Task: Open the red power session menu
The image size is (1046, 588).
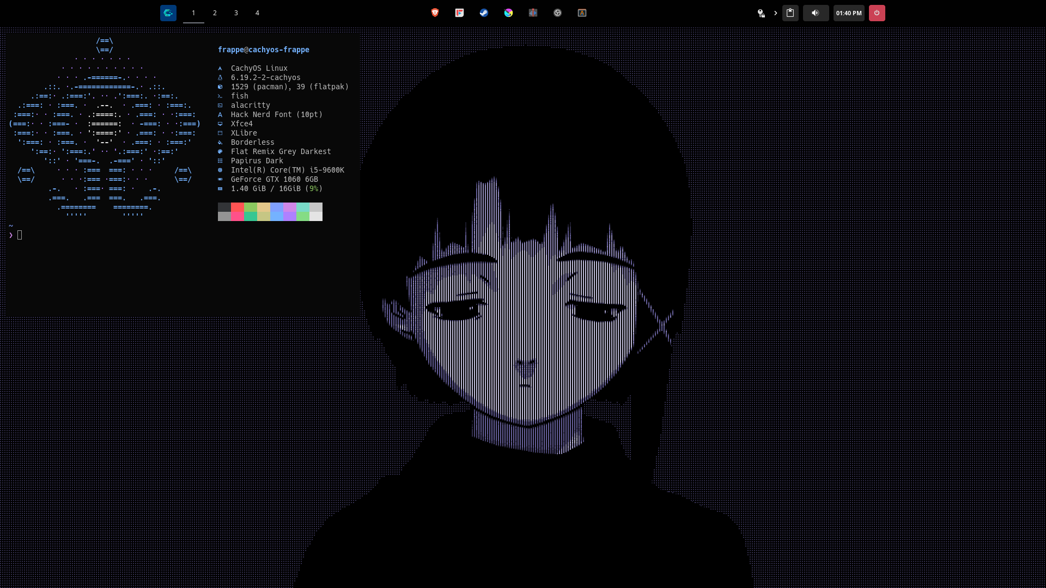Action: pyautogui.click(x=877, y=13)
